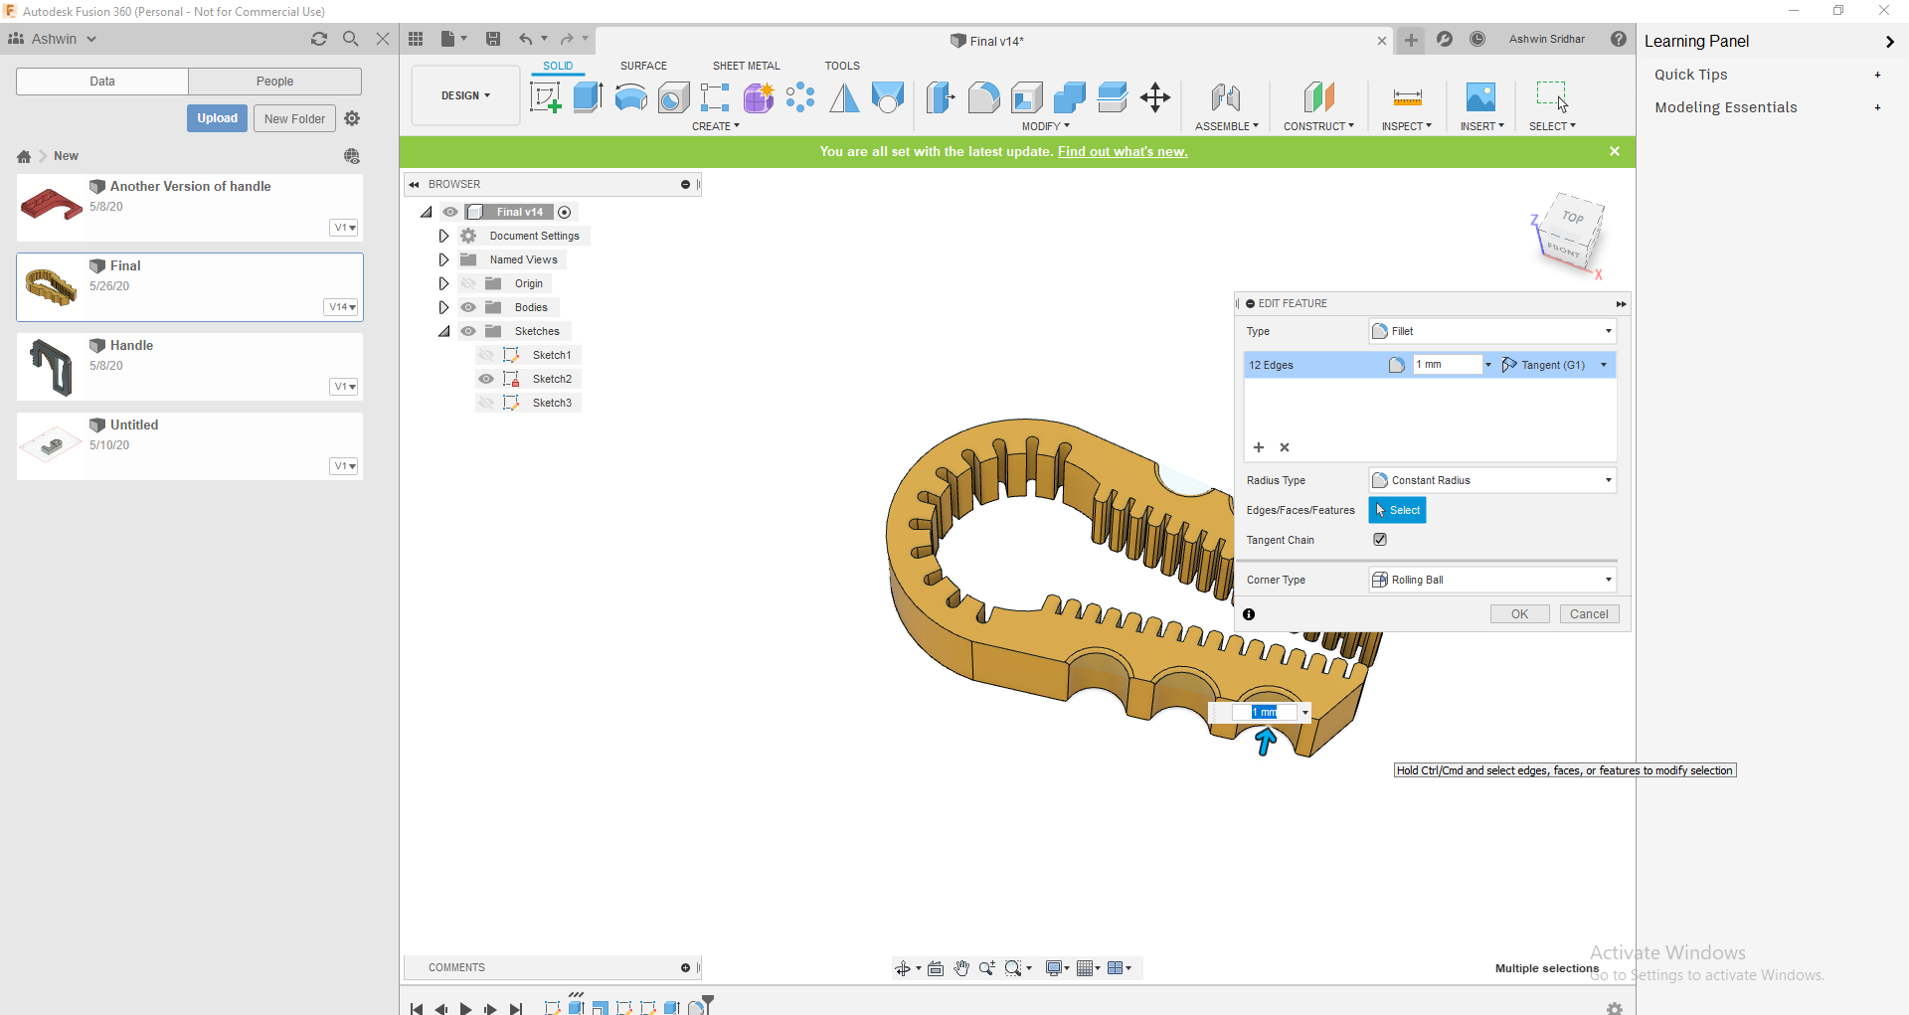
Task: Select the Pattern tool
Action: pyautogui.click(x=800, y=97)
